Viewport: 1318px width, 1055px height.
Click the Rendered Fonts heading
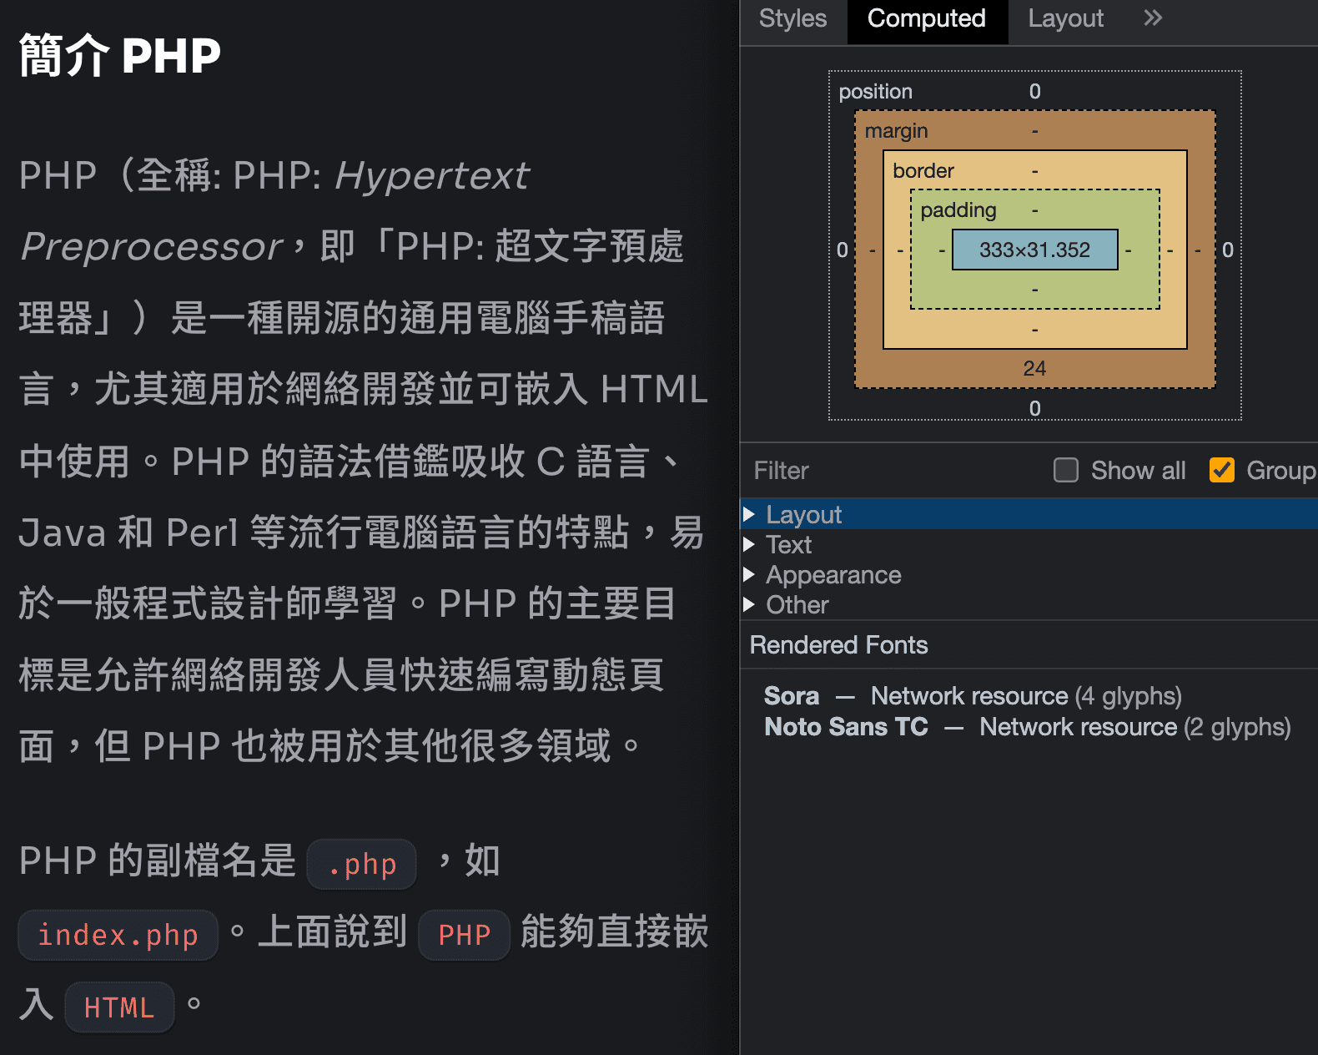click(x=838, y=645)
